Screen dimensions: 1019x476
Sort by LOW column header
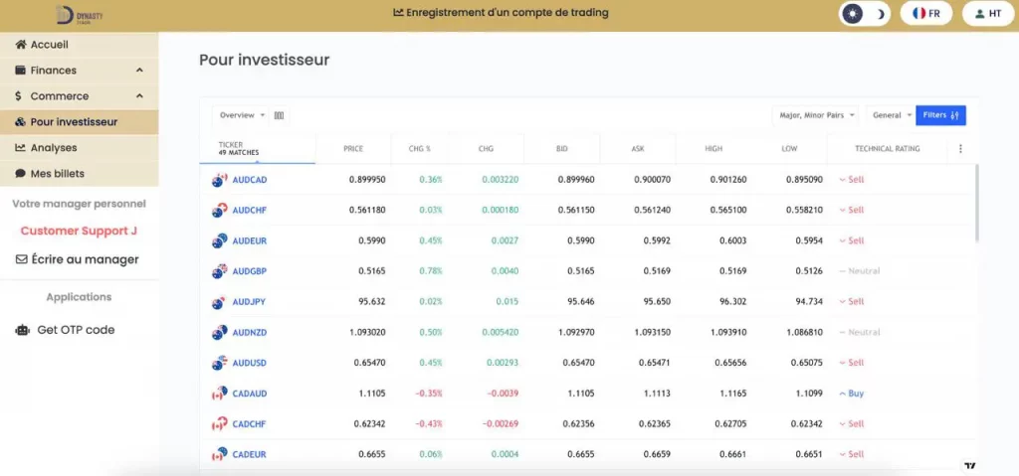click(x=789, y=149)
